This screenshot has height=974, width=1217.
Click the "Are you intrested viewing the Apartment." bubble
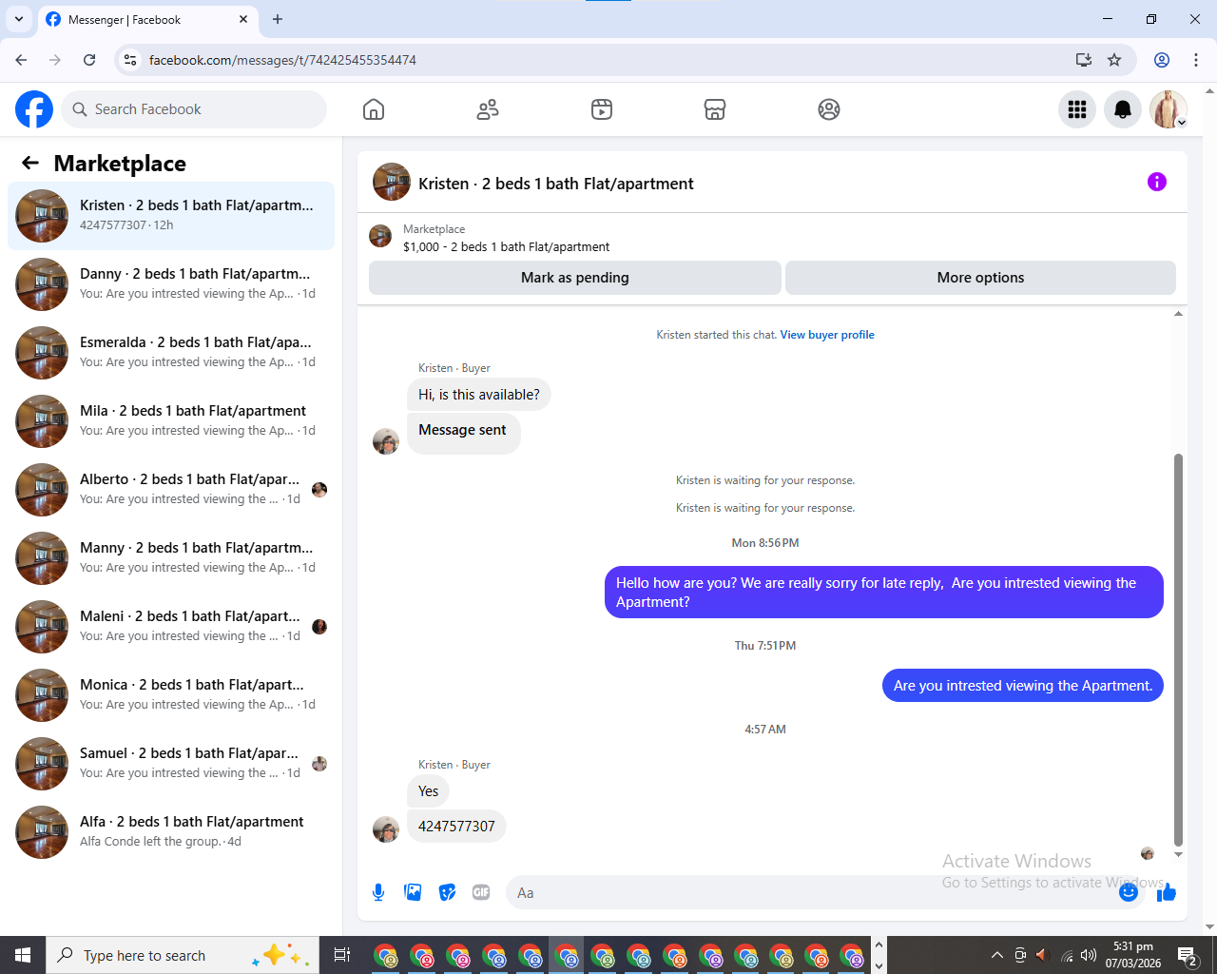click(x=1023, y=686)
